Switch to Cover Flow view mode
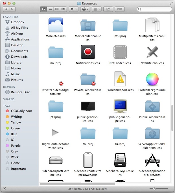 63,9
